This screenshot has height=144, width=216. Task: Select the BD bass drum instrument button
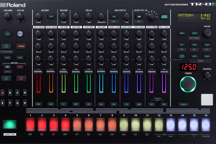pyautogui.click(x=38, y=104)
